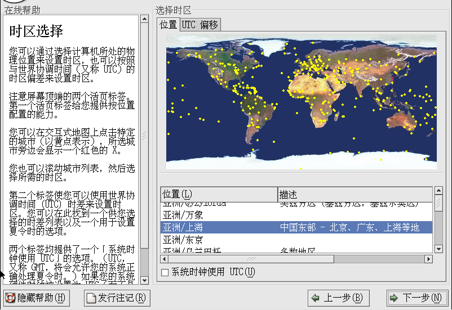Click the pane divider grip beside help panel
Image resolution: width=452 pixels, height=310 pixels.
click(144, 135)
